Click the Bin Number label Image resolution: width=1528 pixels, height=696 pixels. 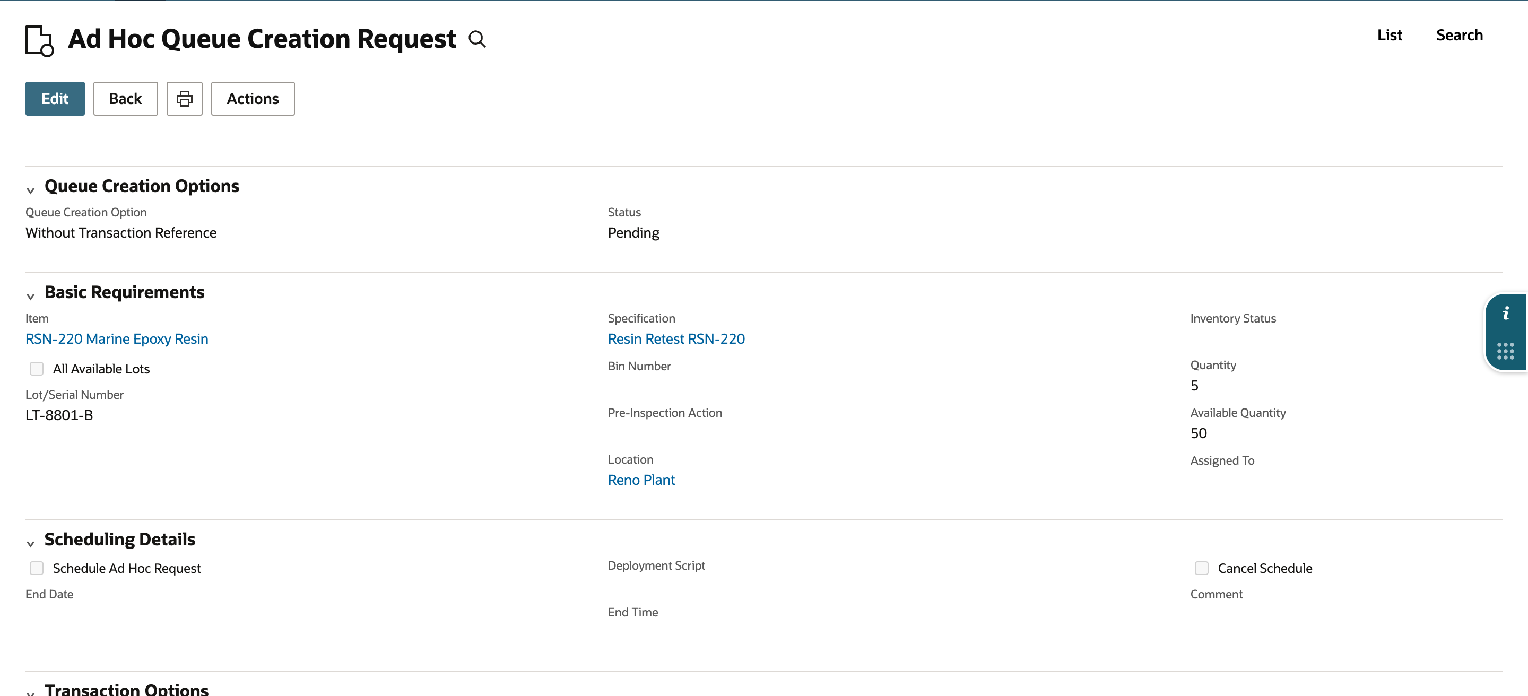(x=639, y=366)
